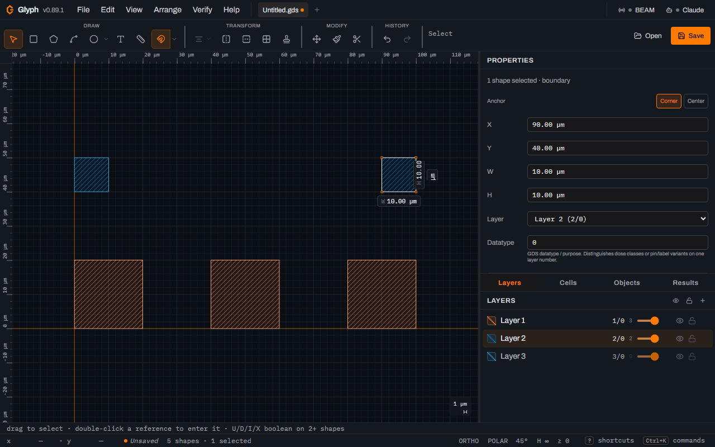This screenshot has width=715, height=447.
Task: Click the flip vertical transform icon
Action: [x=246, y=39]
